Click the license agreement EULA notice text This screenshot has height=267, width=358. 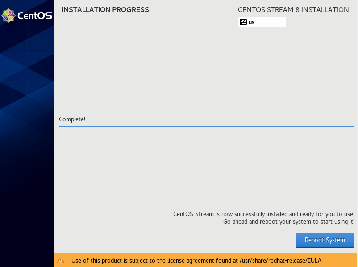point(196,260)
